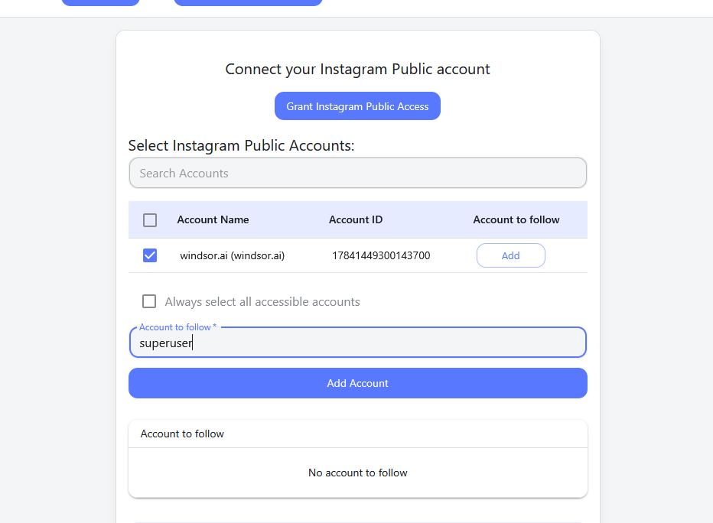Click the leftmost blue button at the top

(100, 3)
